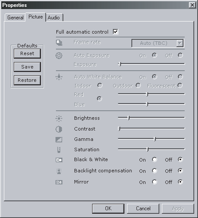Click the Gamma slider thumb
The image size is (198, 218).
tap(155, 139)
